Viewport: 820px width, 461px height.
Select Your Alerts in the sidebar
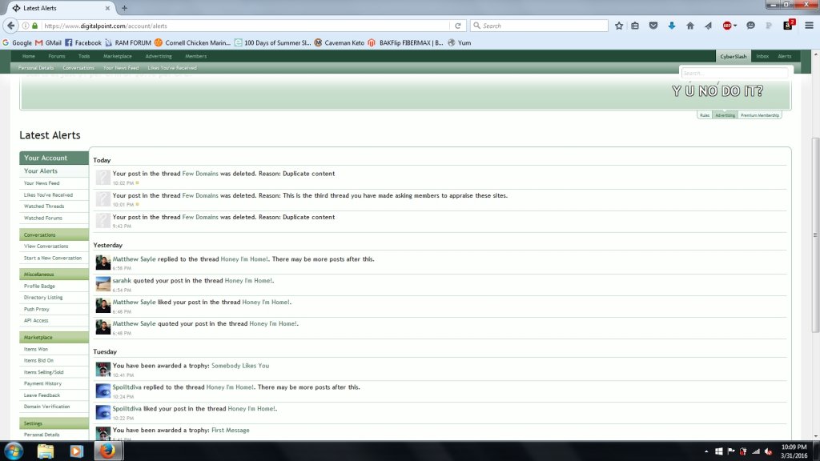54,171
